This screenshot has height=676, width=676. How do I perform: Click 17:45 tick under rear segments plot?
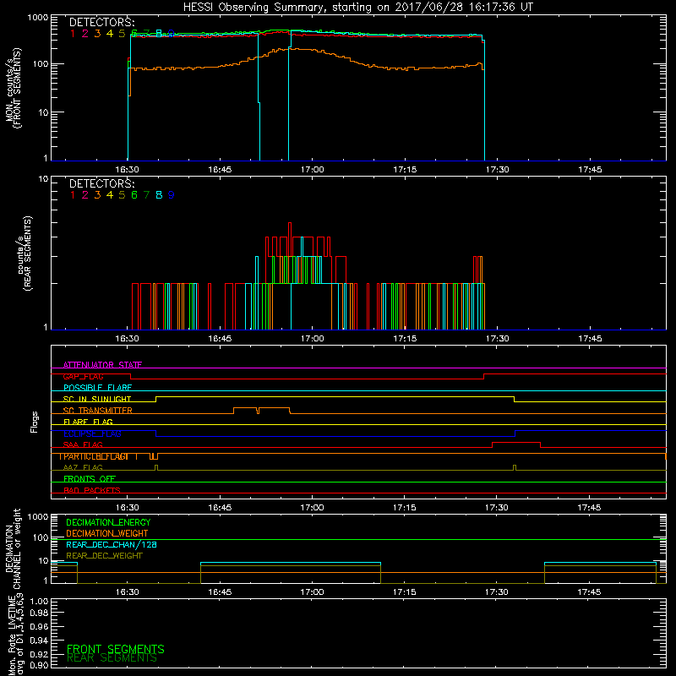[x=590, y=339]
